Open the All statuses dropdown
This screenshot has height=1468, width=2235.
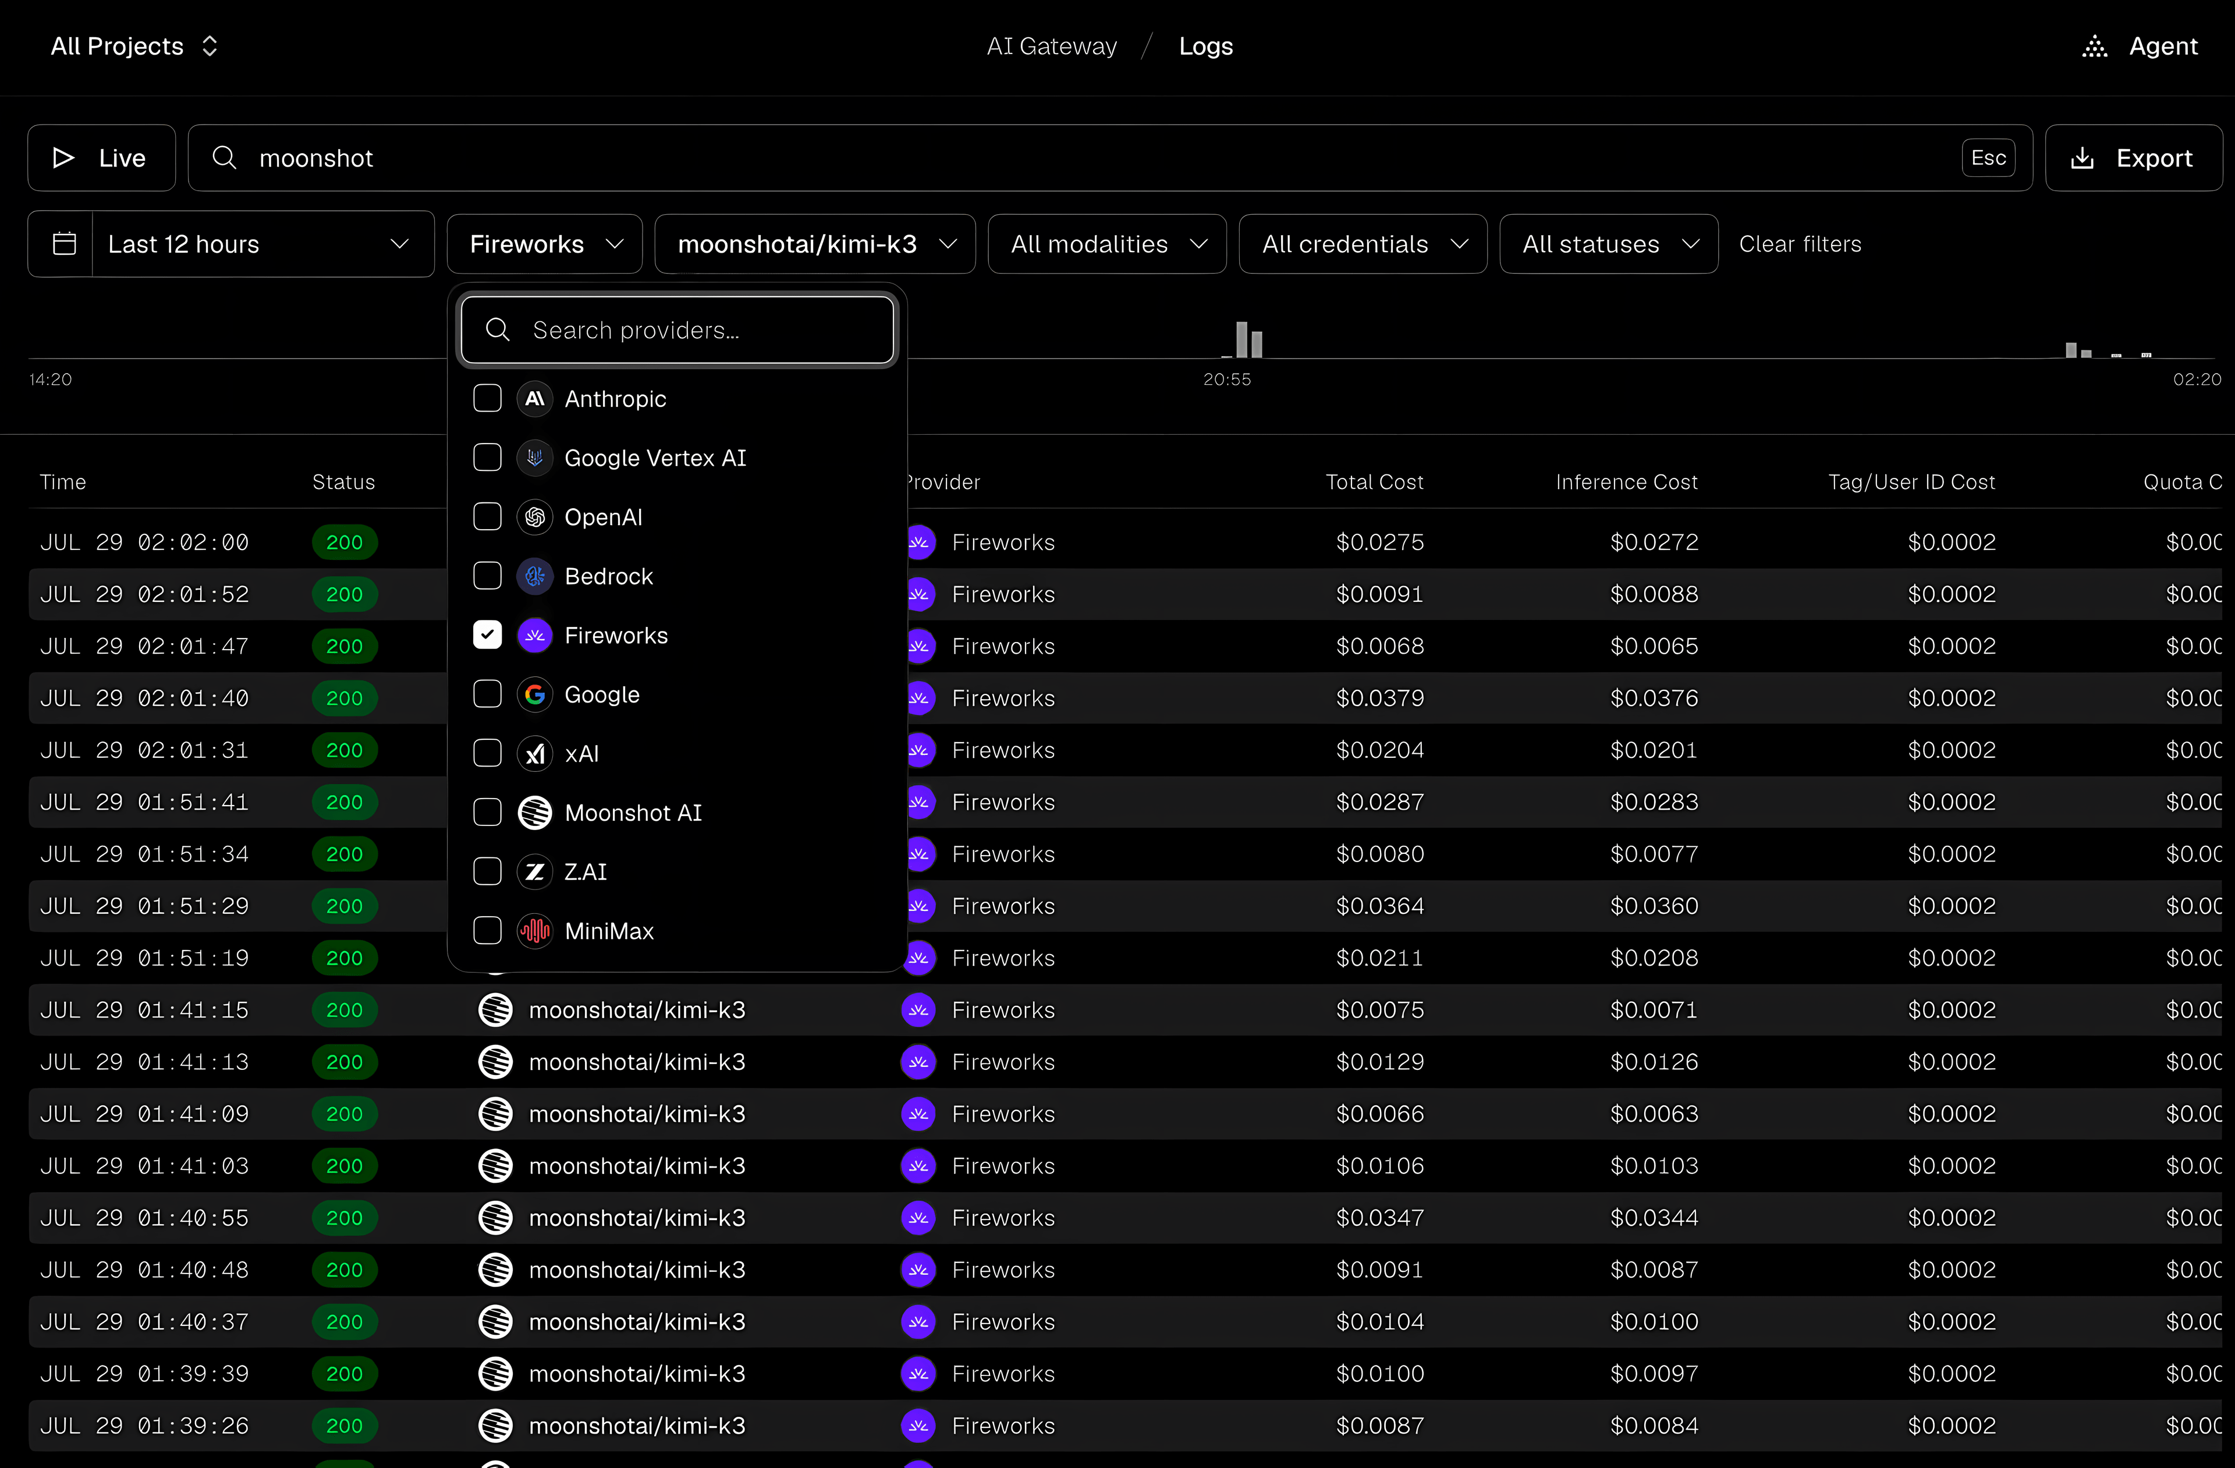tap(1609, 244)
